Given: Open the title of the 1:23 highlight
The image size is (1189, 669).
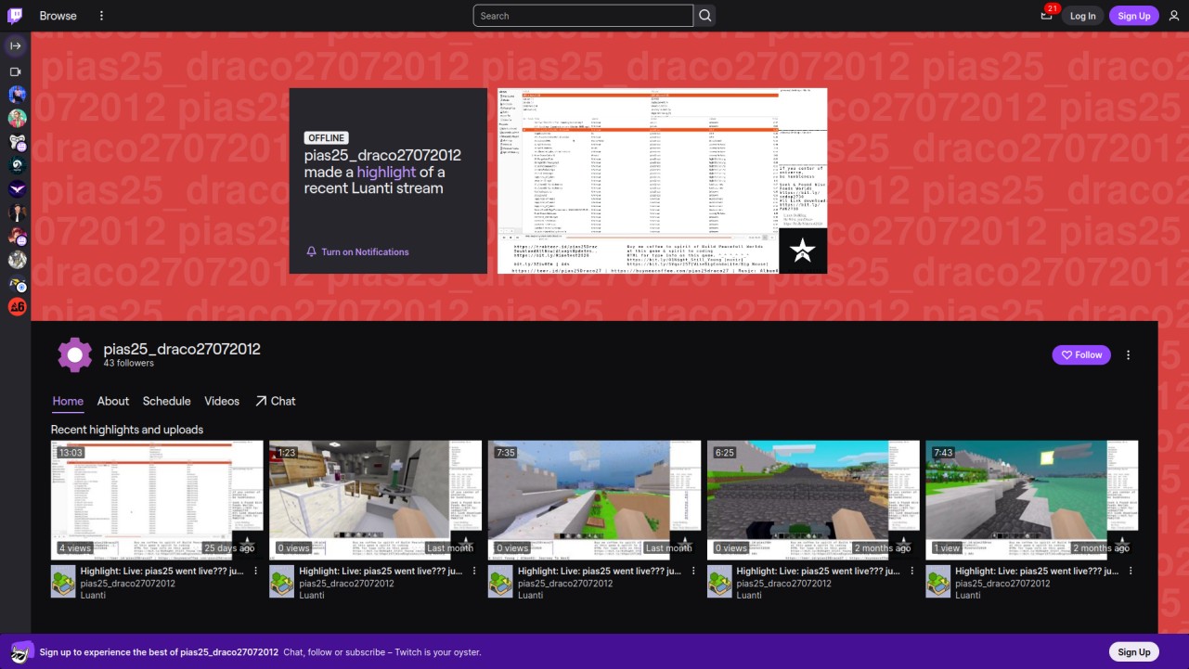Looking at the screenshot, I should (381, 571).
